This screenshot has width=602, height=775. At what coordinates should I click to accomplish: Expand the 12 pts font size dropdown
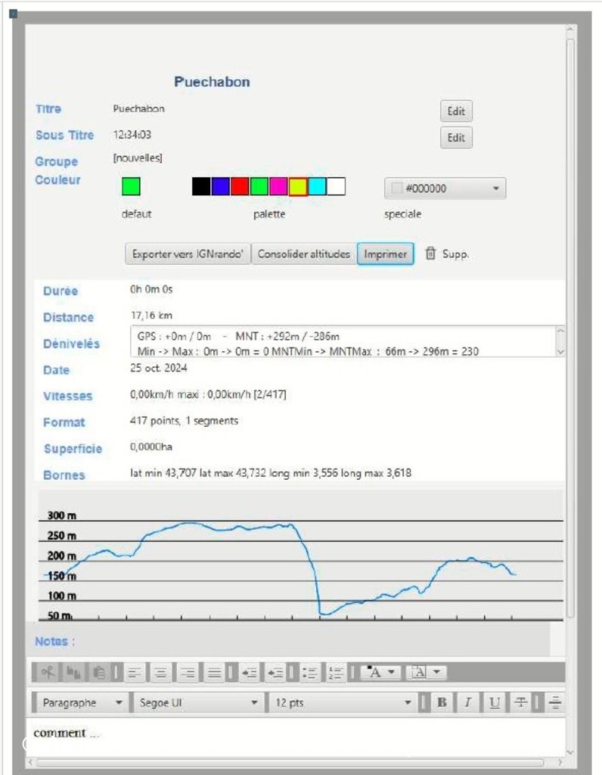(341, 703)
